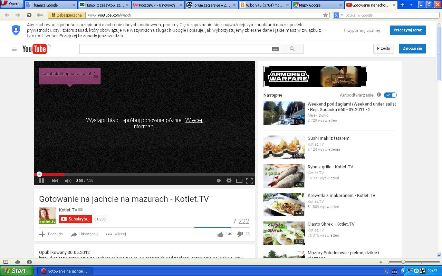Click the Prześlij upload button
Image resolution: width=442 pixels, height=276 pixels.
[384, 49]
